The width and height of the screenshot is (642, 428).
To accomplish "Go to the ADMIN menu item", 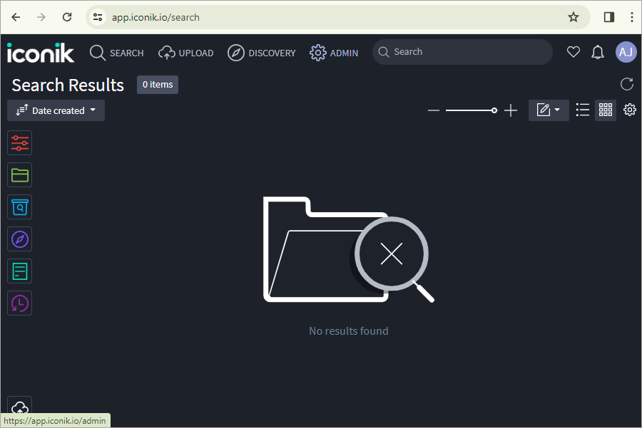I will point(334,53).
